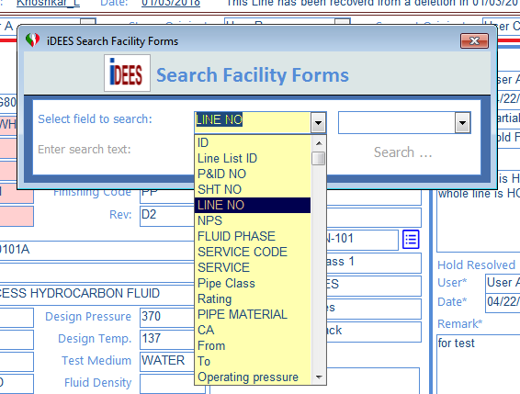Click the list scrollbar up arrow
Image resolution: width=520 pixels, height=394 pixels.
tap(319, 143)
